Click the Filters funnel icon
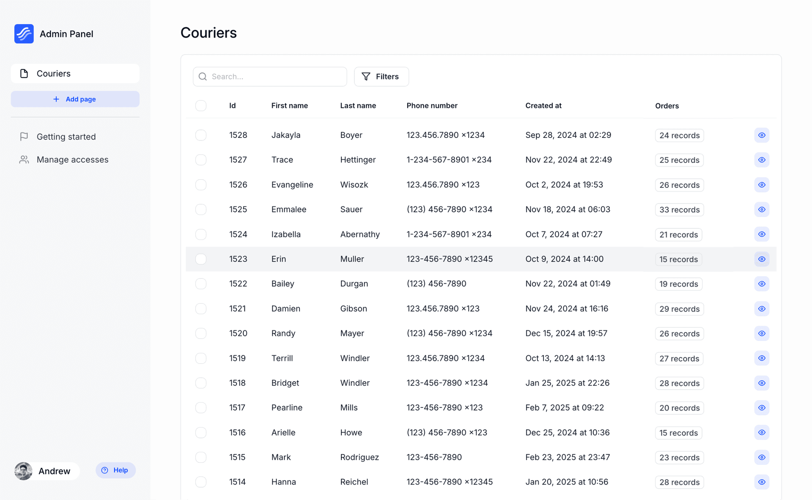The height and width of the screenshot is (500, 812). 366,77
